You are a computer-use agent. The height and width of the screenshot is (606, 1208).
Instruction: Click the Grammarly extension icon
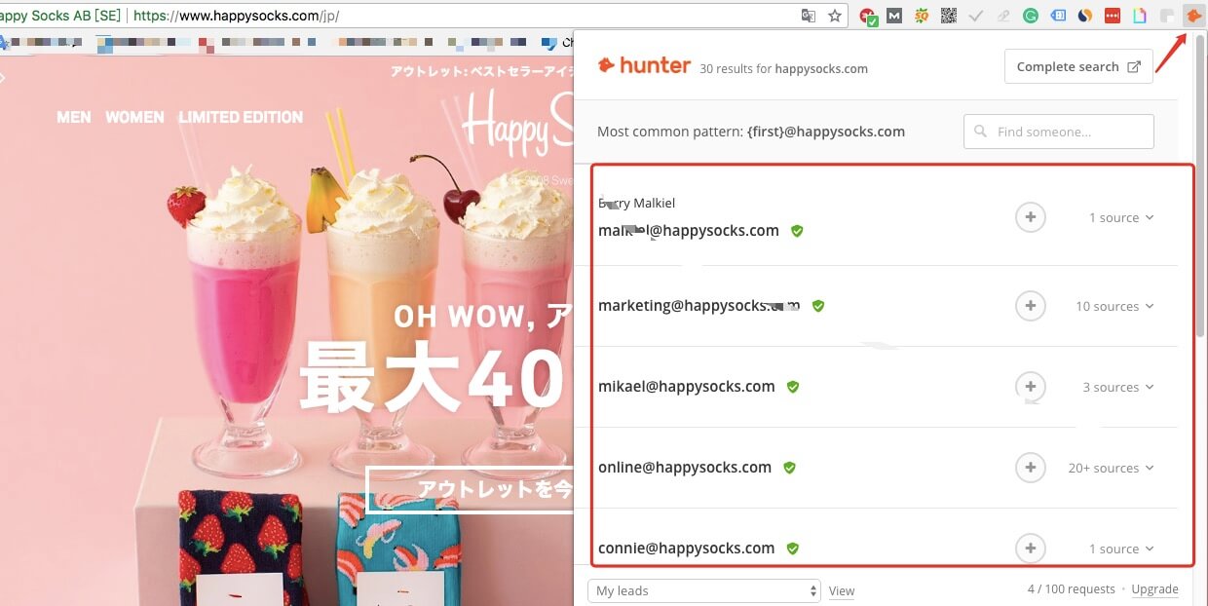pyautogui.click(x=1030, y=16)
